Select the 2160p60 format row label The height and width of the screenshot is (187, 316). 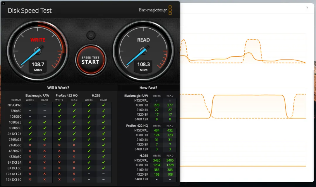pos(15,145)
